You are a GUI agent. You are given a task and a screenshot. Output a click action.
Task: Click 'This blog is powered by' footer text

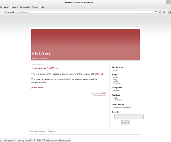coord(39,131)
